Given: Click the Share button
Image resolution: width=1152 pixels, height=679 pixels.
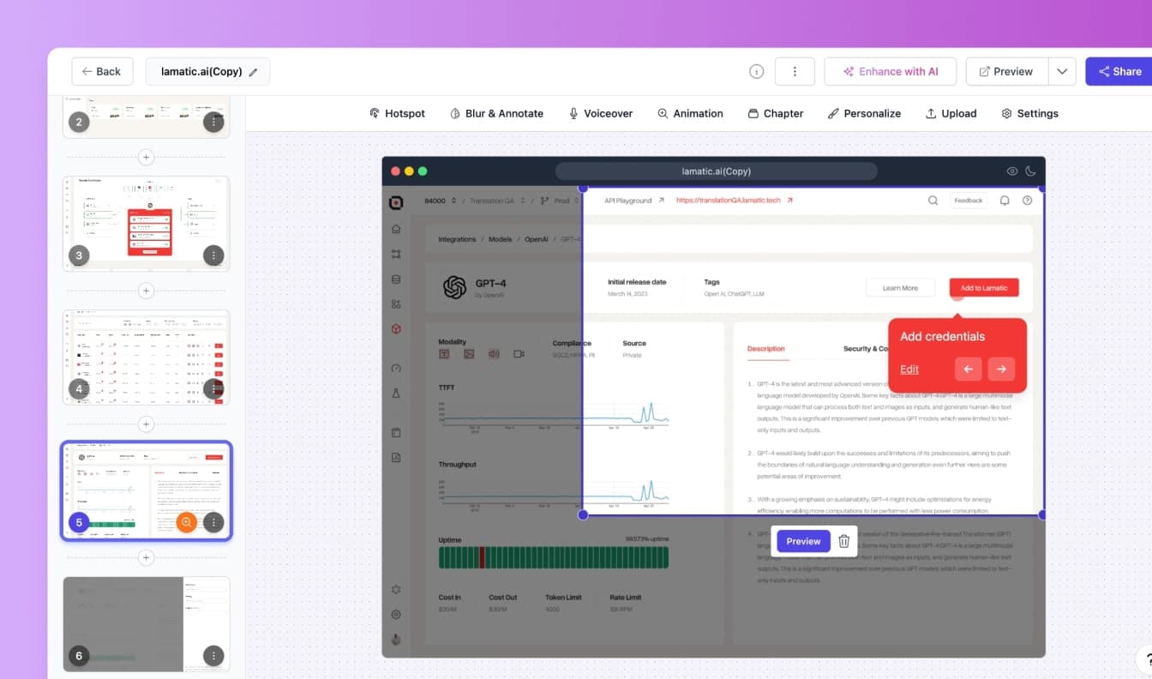Looking at the screenshot, I should click(1120, 72).
